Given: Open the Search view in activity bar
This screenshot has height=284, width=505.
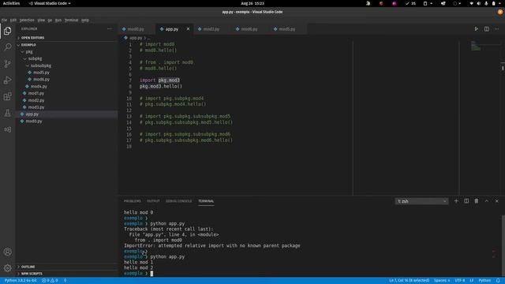Looking at the screenshot, I should 7,47.
